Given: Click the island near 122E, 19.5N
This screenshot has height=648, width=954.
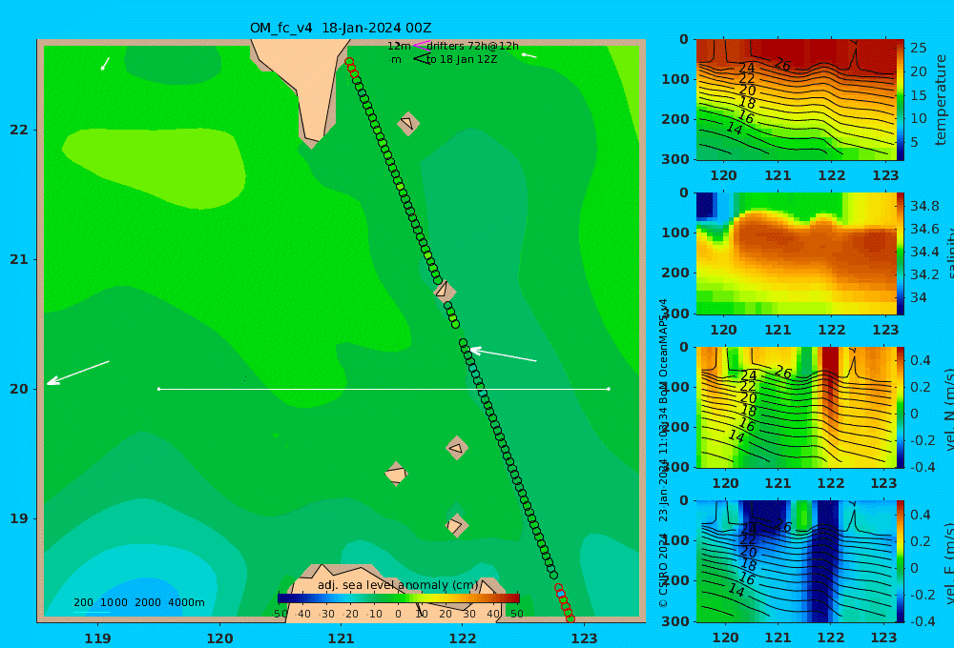Looking at the screenshot, I should point(457,449).
